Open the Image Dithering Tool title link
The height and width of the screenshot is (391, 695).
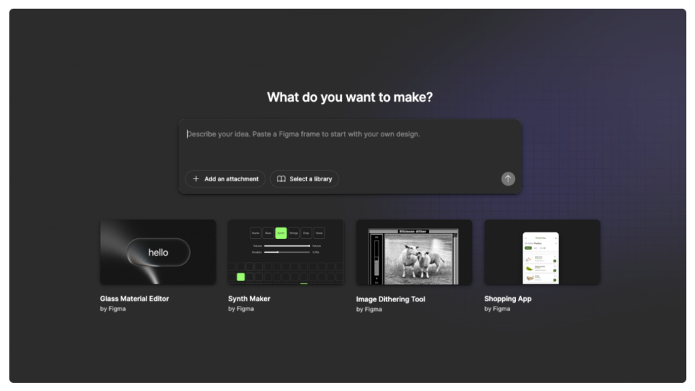tap(390, 299)
